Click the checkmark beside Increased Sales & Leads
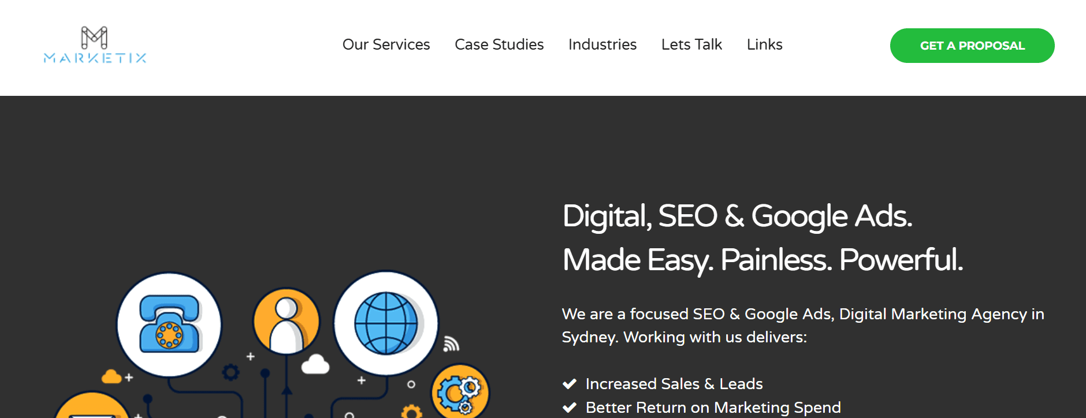The height and width of the screenshot is (418, 1086). [x=570, y=383]
